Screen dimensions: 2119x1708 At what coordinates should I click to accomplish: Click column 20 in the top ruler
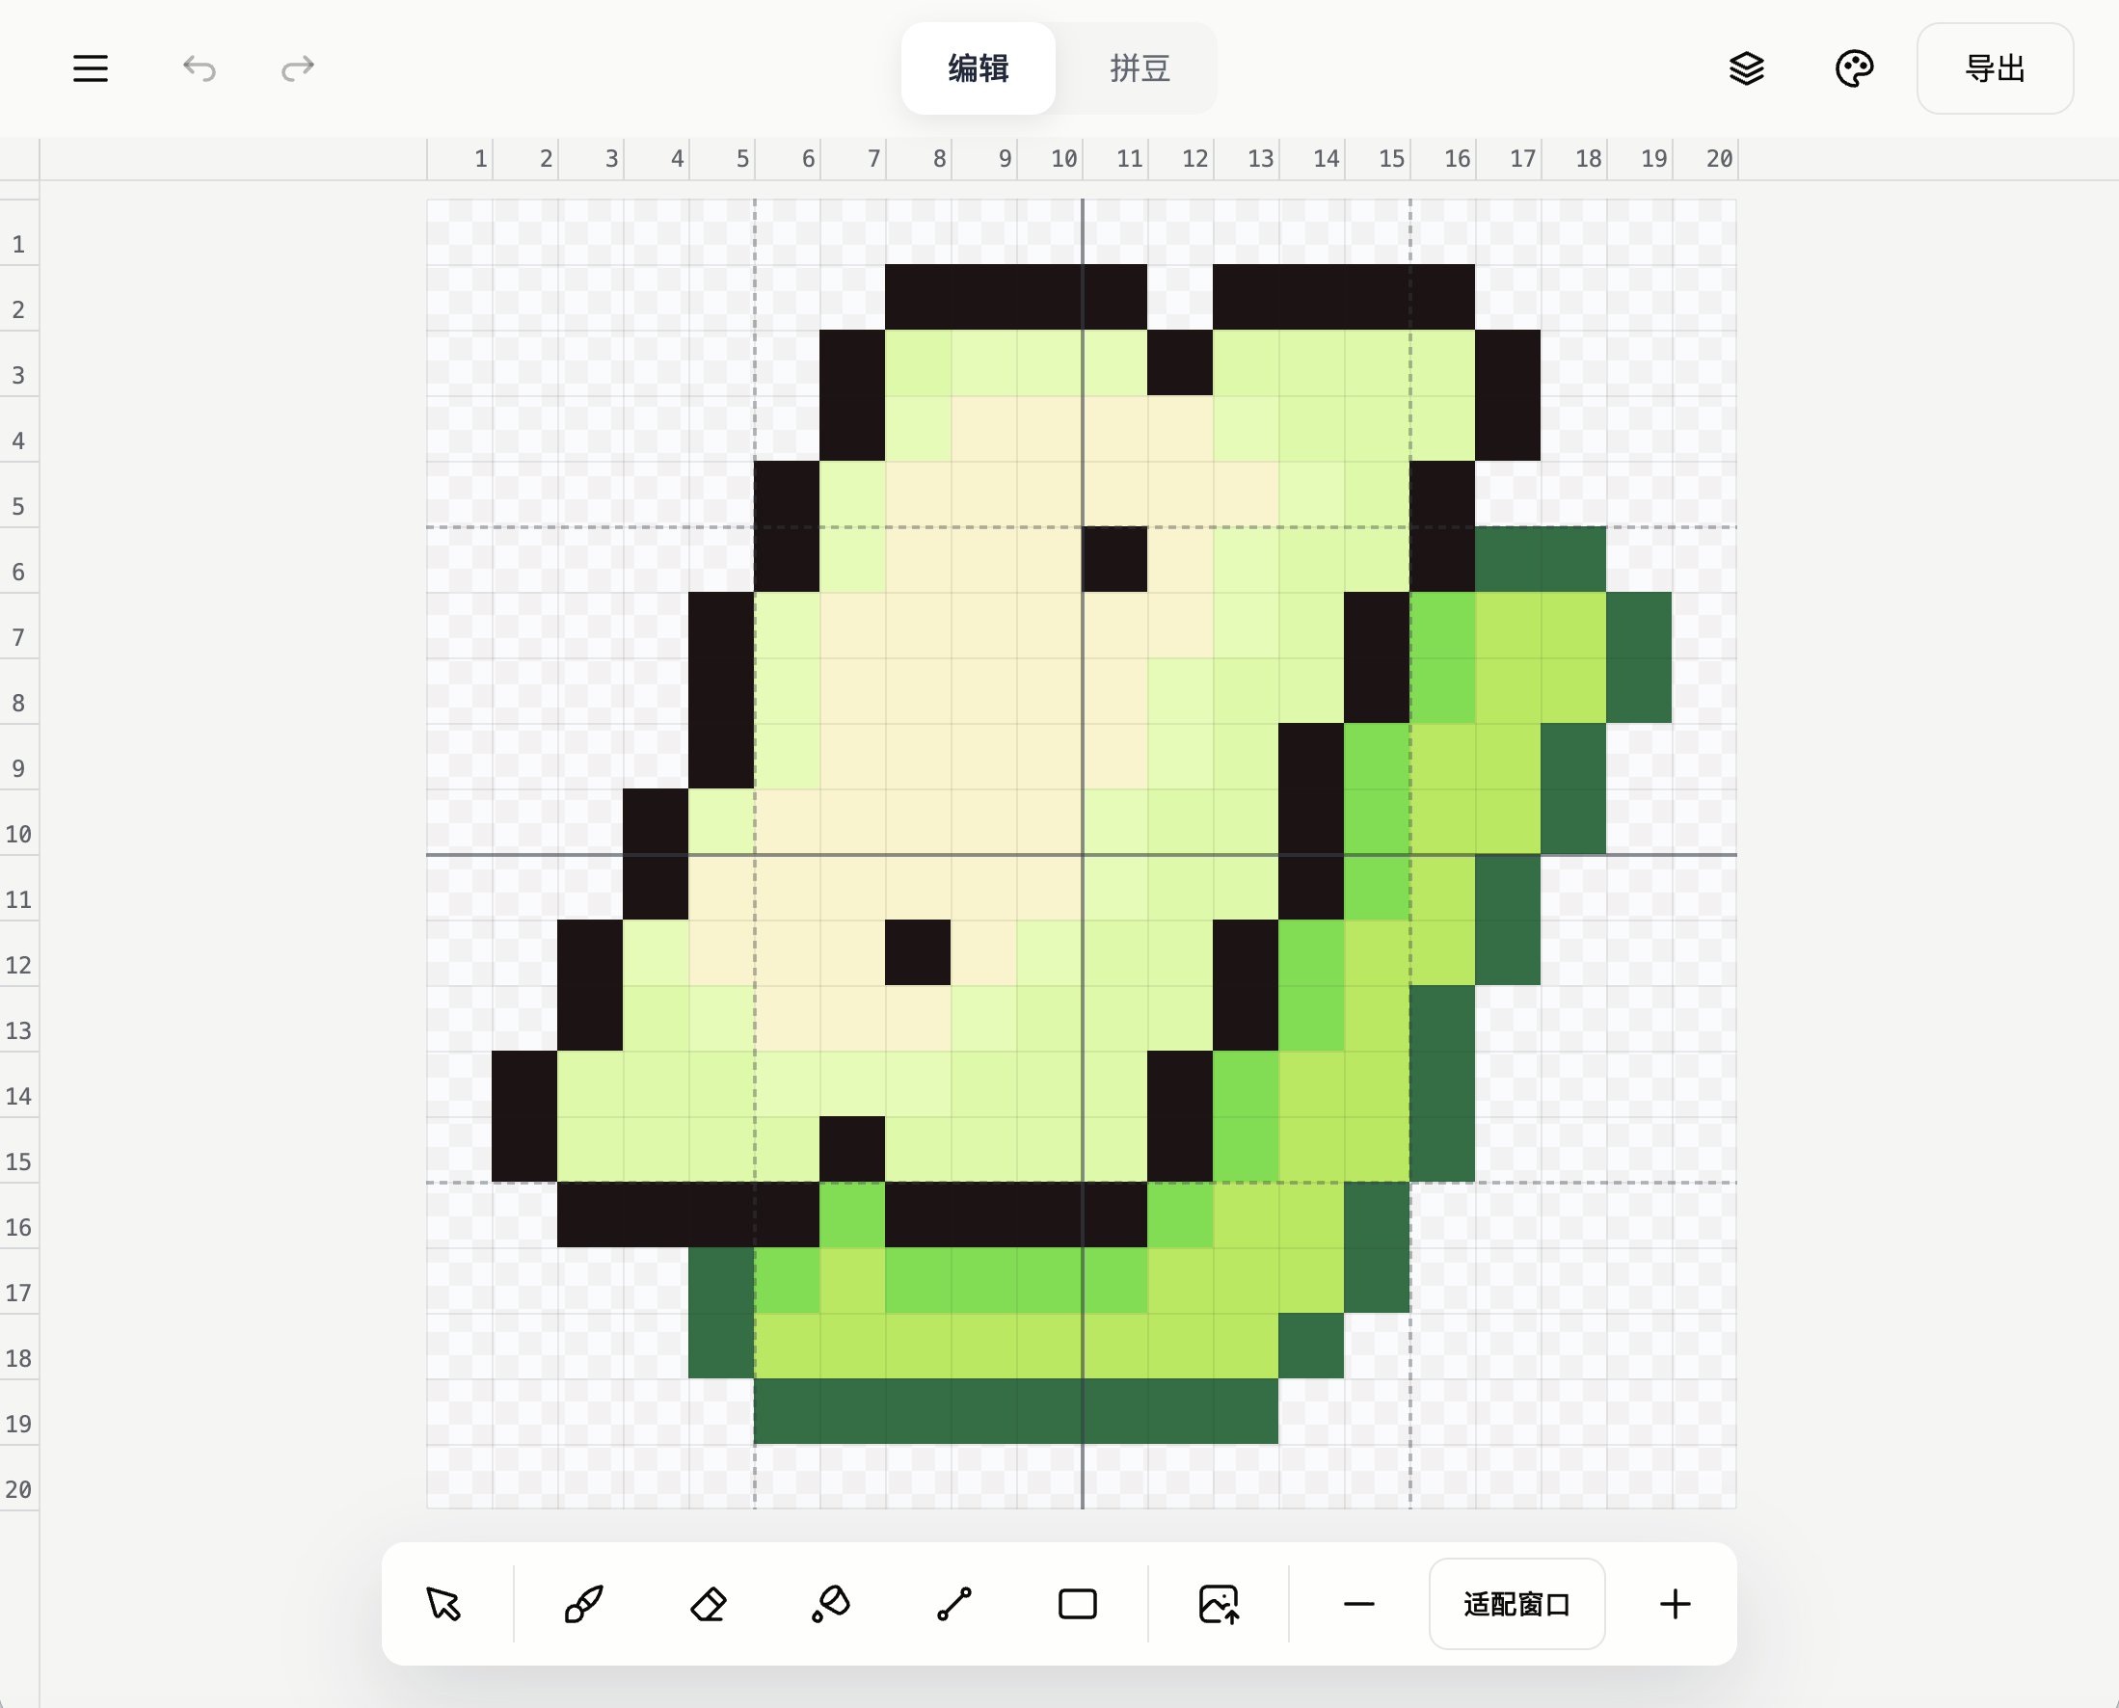click(1705, 159)
